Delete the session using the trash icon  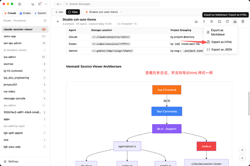tap(243, 21)
